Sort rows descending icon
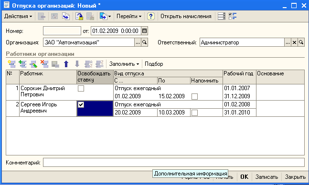Viewport: 309px width, 185px height. 99,64
